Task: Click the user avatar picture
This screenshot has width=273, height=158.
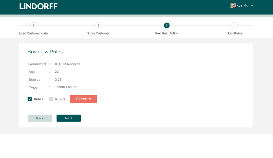Action: coord(233,6)
